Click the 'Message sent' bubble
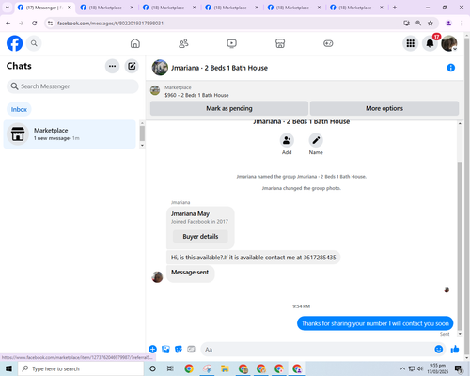The height and width of the screenshot is (376, 470). (x=190, y=273)
